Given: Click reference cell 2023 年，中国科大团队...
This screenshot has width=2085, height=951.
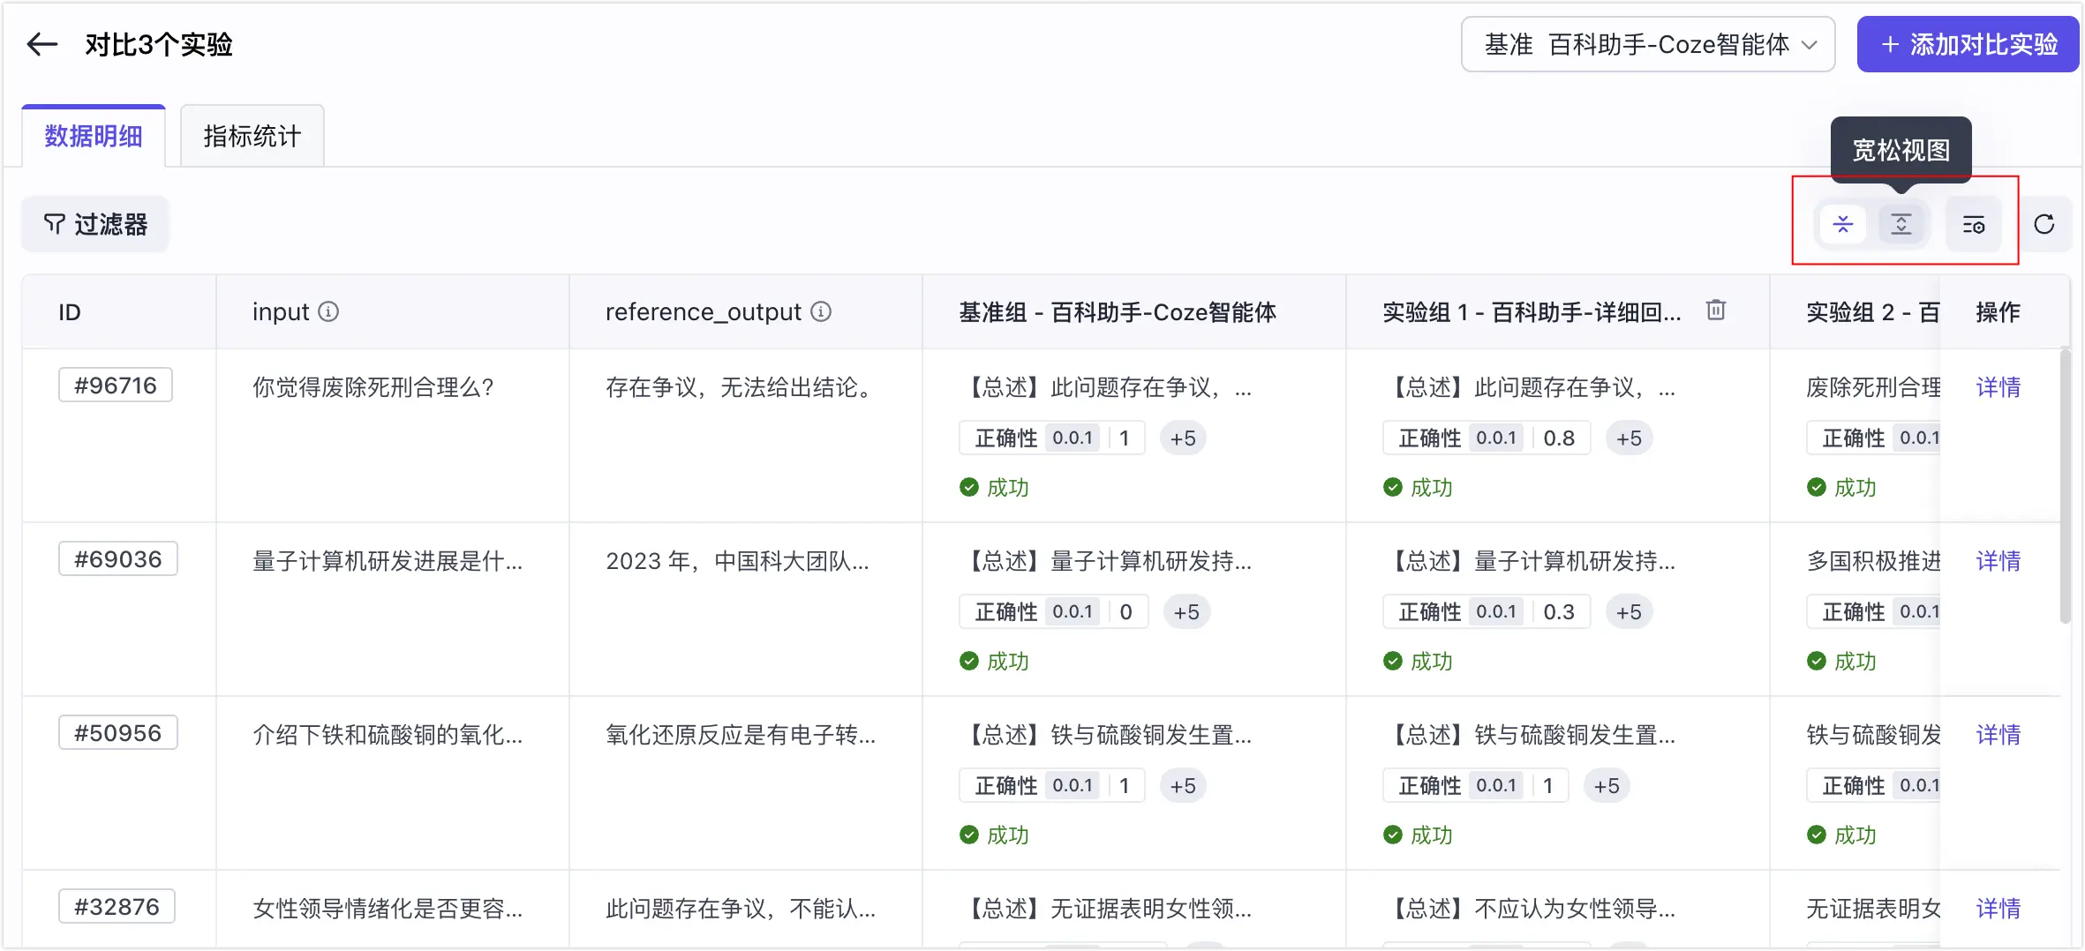Looking at the screenshot, I should click(737, 560).
